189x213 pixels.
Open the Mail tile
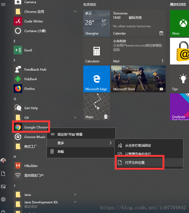point(138,51)
